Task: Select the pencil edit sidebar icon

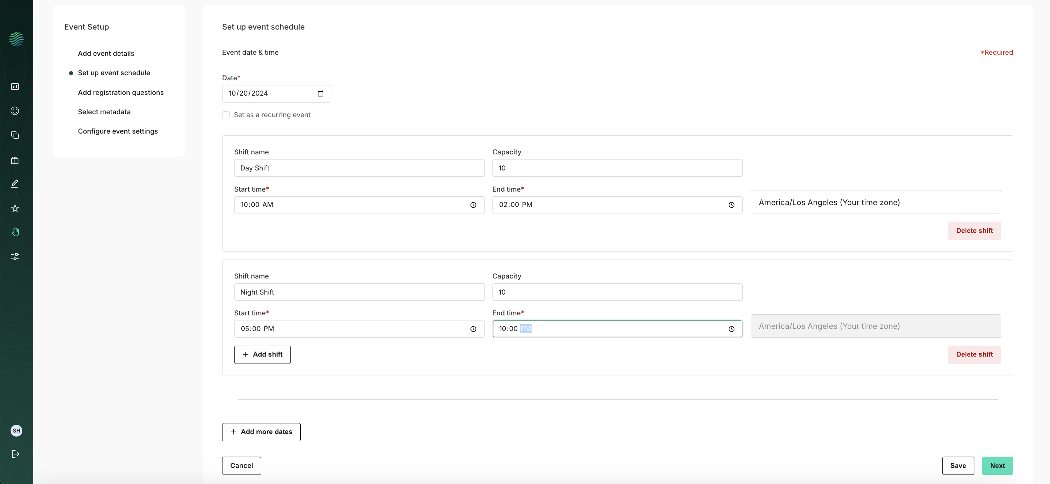Action: click(15, 184)
